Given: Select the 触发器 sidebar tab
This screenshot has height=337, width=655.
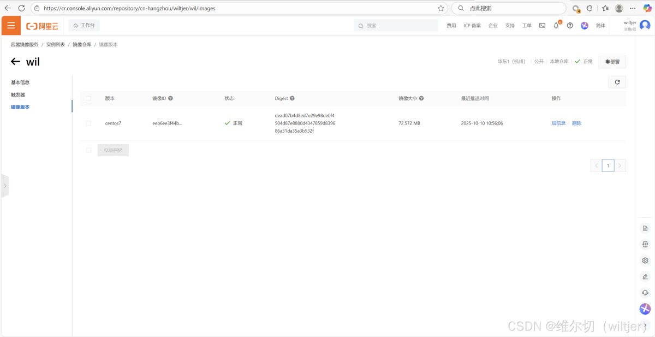Looking at the screenshot, I should pos(18,95).
